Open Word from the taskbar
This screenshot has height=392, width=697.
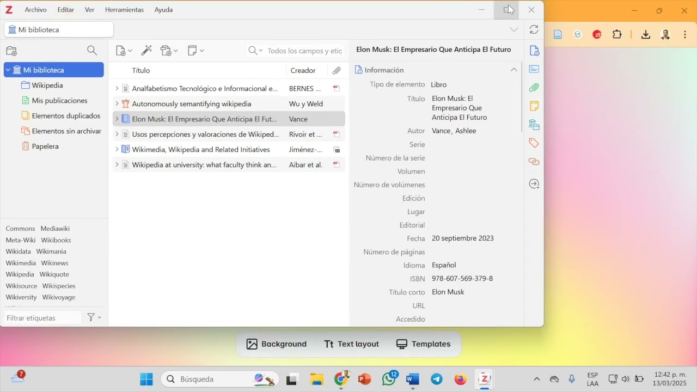(x=413, y=379)
